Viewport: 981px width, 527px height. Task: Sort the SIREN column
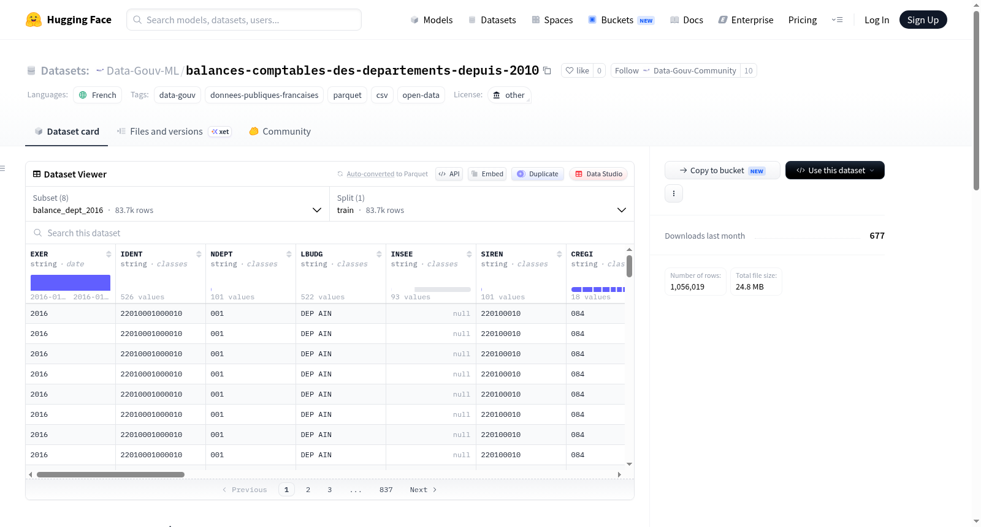tap(559, 254)
